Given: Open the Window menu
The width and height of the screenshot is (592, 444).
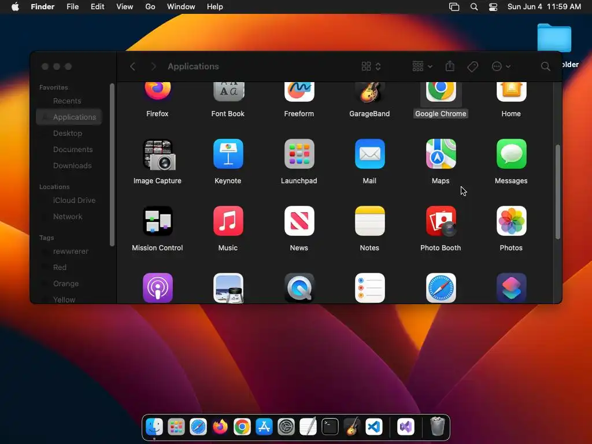Looking at the screenshot, I should [181, 7].
